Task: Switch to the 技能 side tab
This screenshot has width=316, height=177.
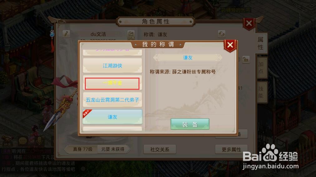Action: tap(261, 92)
